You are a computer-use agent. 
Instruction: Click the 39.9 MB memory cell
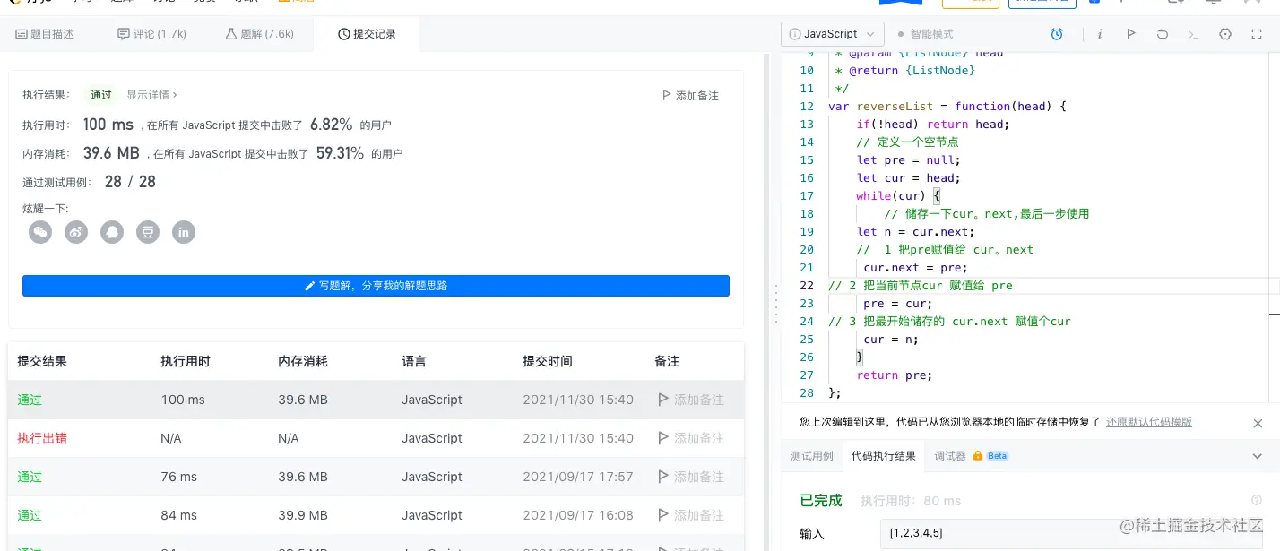click(x=303, y=515)
